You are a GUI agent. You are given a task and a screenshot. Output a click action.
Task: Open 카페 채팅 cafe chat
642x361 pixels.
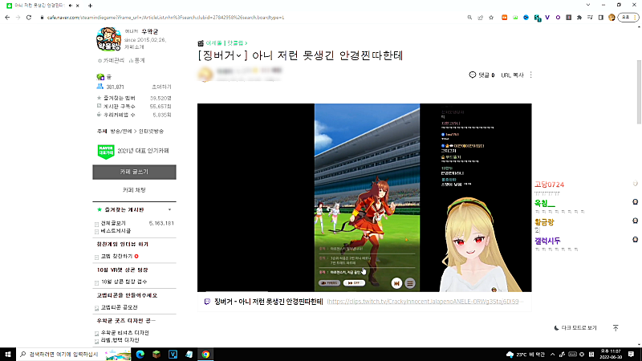pyautogui.click(x=134, y=190)
